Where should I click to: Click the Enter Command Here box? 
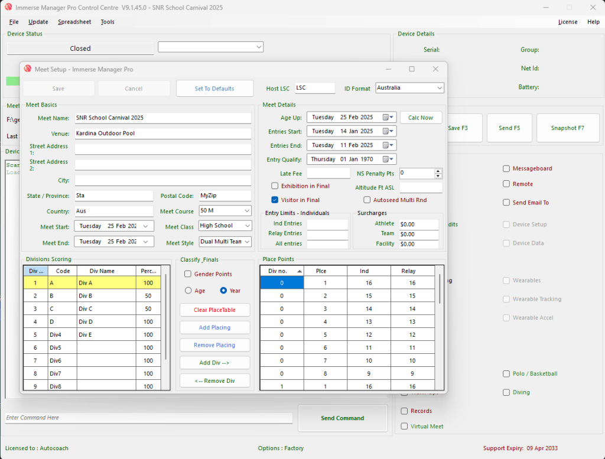[x=148, y=418]
